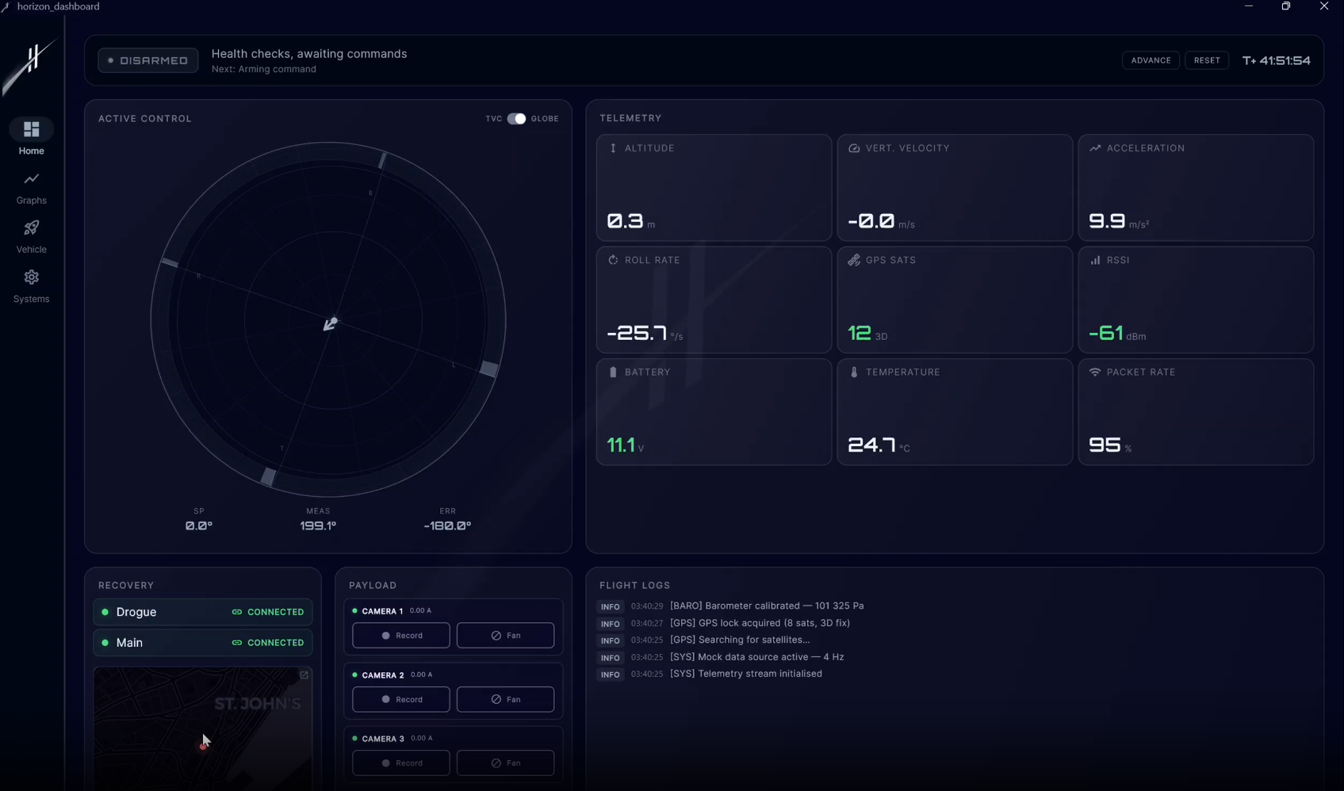Expand the St. John's recovery map
The image size is (1344, 791).
tap(304, 675)
